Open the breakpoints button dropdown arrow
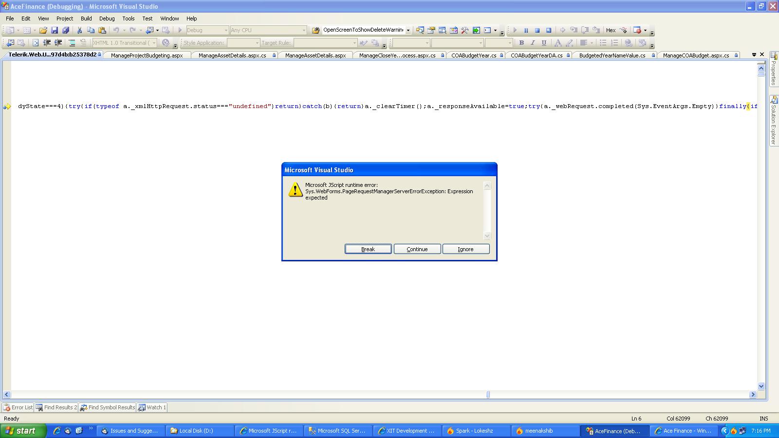Viewport: 779px width, 438px height. (645, 30)
